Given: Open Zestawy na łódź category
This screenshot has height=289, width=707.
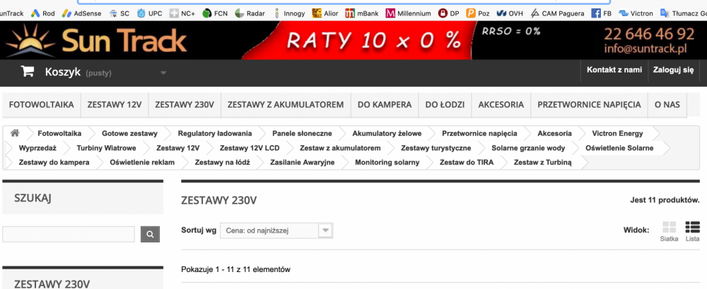Looking at the screenshot, I should pyautogui.click(x=222, y=162).
